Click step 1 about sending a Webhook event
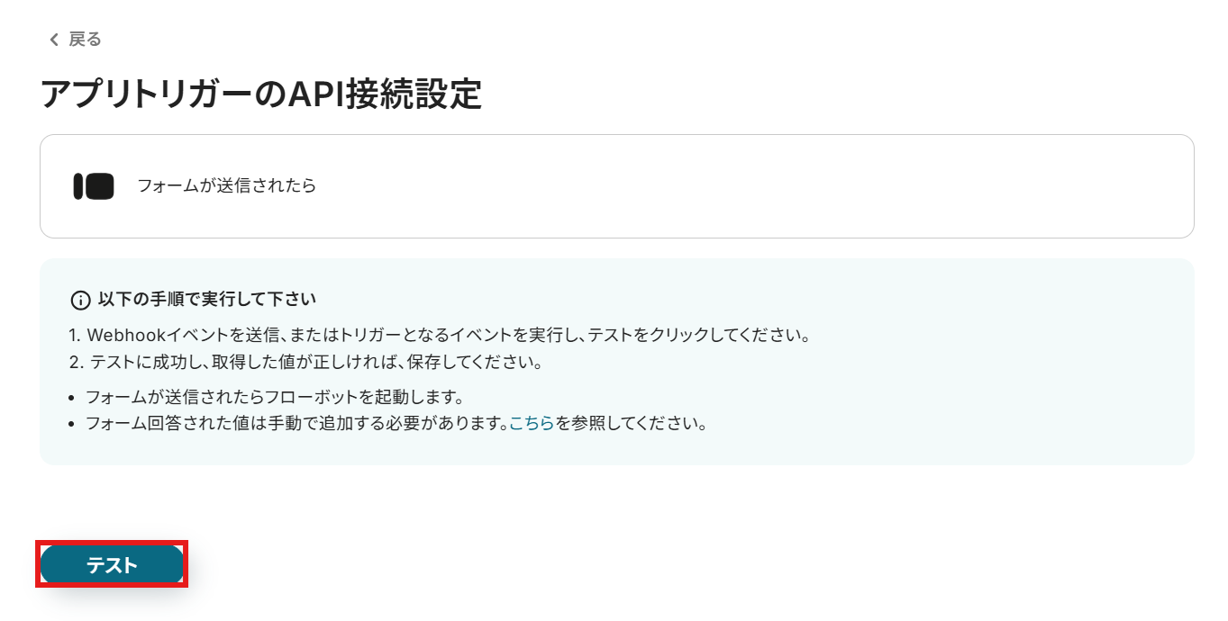The image size is (1228, 621). [441, 336]
